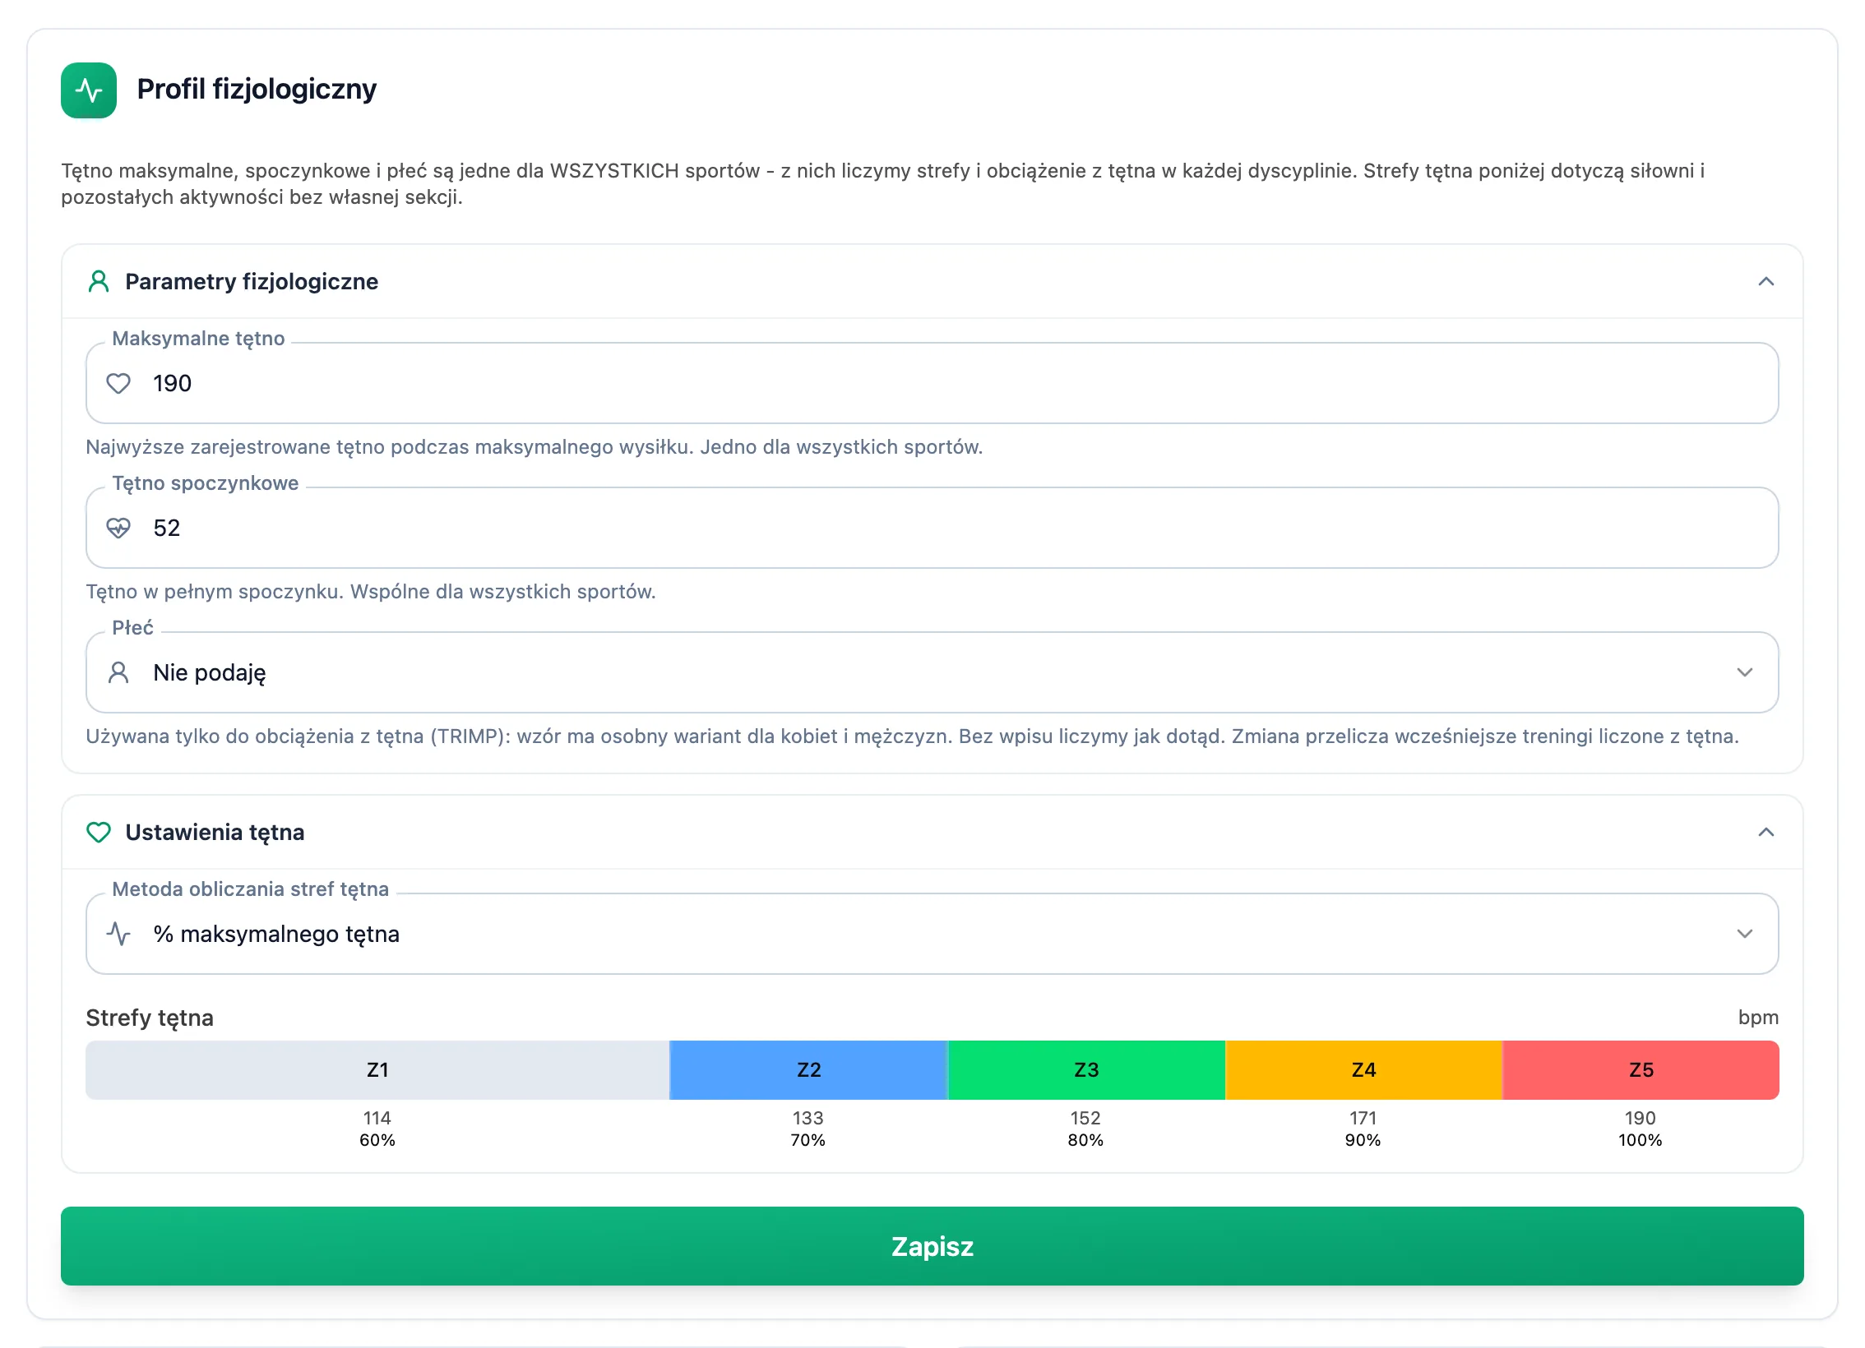Click the Profil fizjologiczny heading
The height and width of the screenshot is (1348, 1865).
[x=257, y=89]
